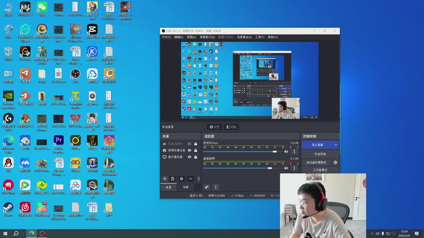Toggle the lock on 显示器采集 source
424x238 pixels.
pyautogui.click(x=196, y=157)
